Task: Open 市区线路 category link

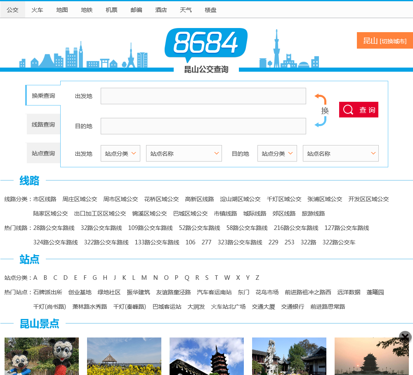Action: (x=45, y=199)
